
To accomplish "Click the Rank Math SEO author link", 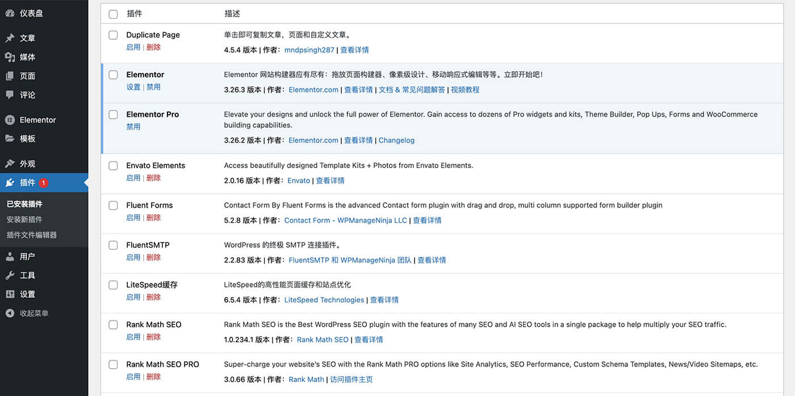I will coord(323,340).
